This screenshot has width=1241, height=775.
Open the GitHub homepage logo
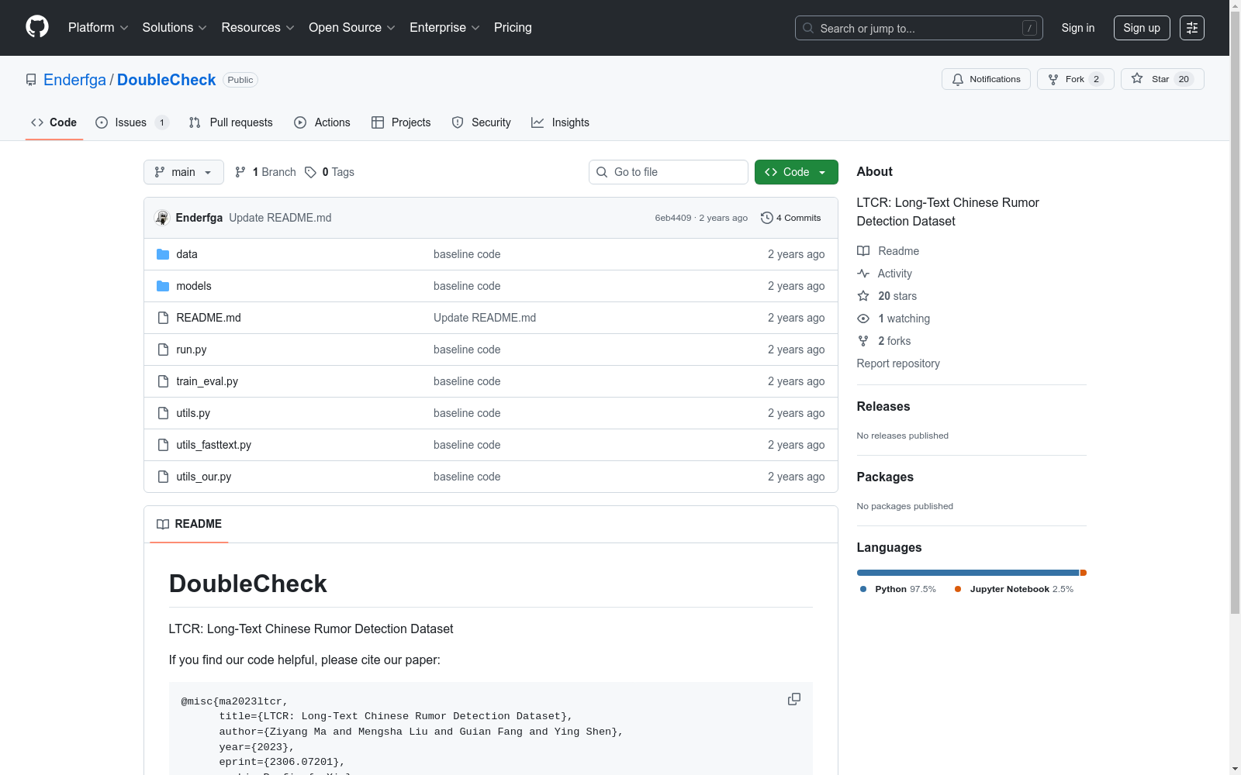(x=37, y=27)
